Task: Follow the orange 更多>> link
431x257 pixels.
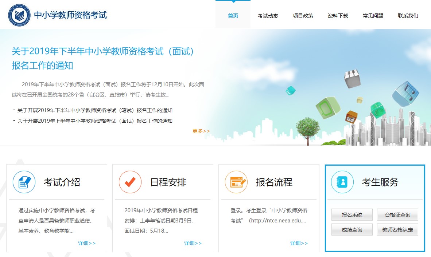Action: (x=201, y=131)
